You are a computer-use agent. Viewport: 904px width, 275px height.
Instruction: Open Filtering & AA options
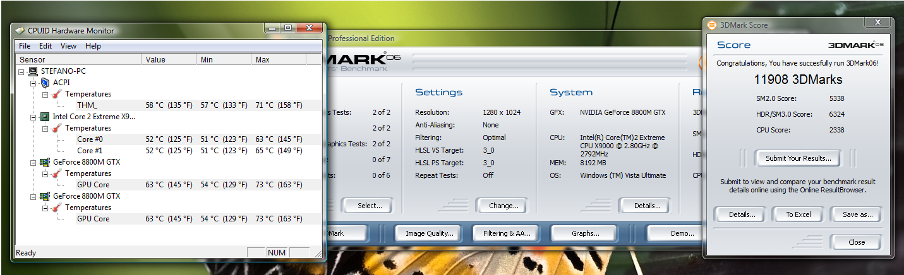[x=507, y=233]
